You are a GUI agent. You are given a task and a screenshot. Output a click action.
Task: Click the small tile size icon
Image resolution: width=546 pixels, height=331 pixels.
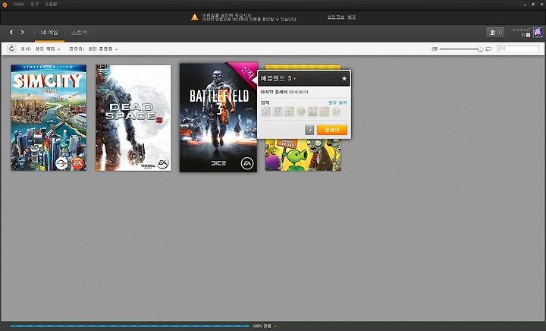435,49
